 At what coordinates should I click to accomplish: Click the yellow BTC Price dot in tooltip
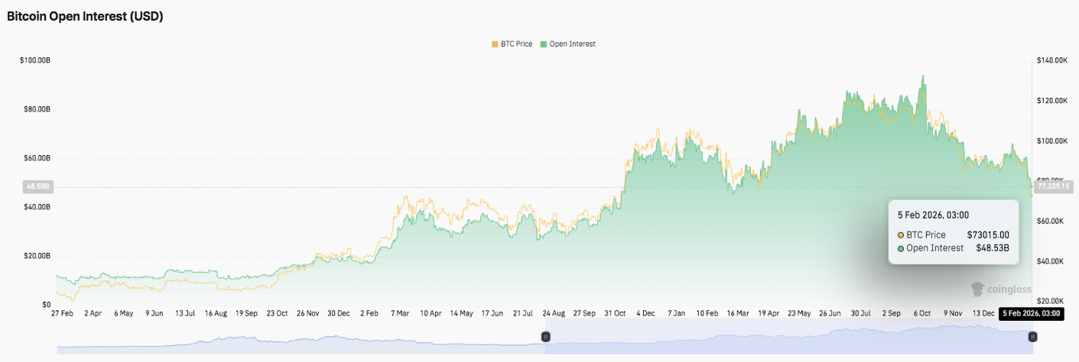point(901,235)
